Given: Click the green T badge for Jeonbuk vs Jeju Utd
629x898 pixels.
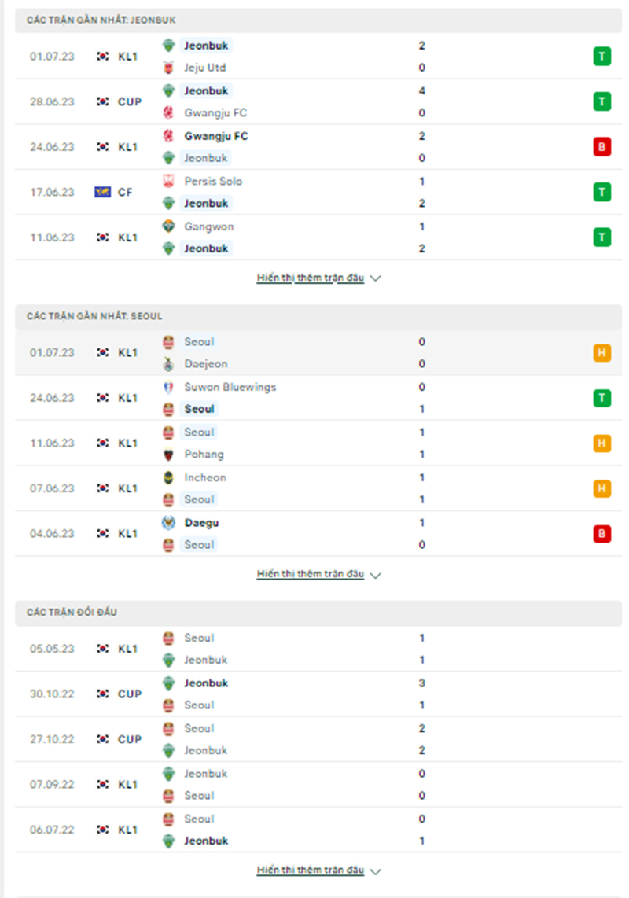Looking at the screenshot, I should click(x=601, y=56).
